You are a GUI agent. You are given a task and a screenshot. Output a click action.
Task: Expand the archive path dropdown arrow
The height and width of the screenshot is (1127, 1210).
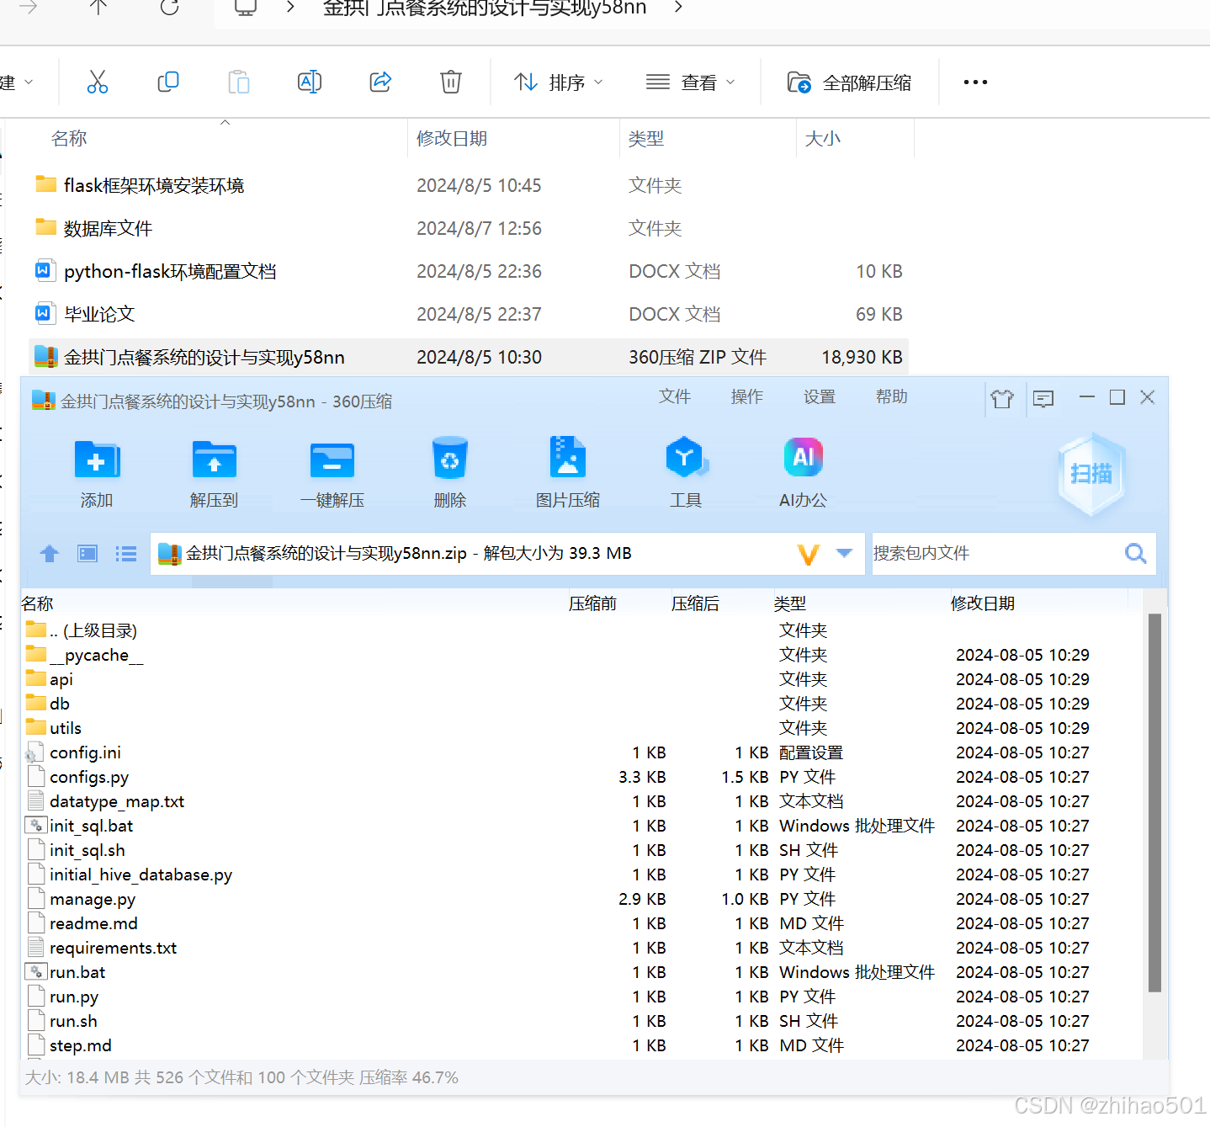click(844, 553)
